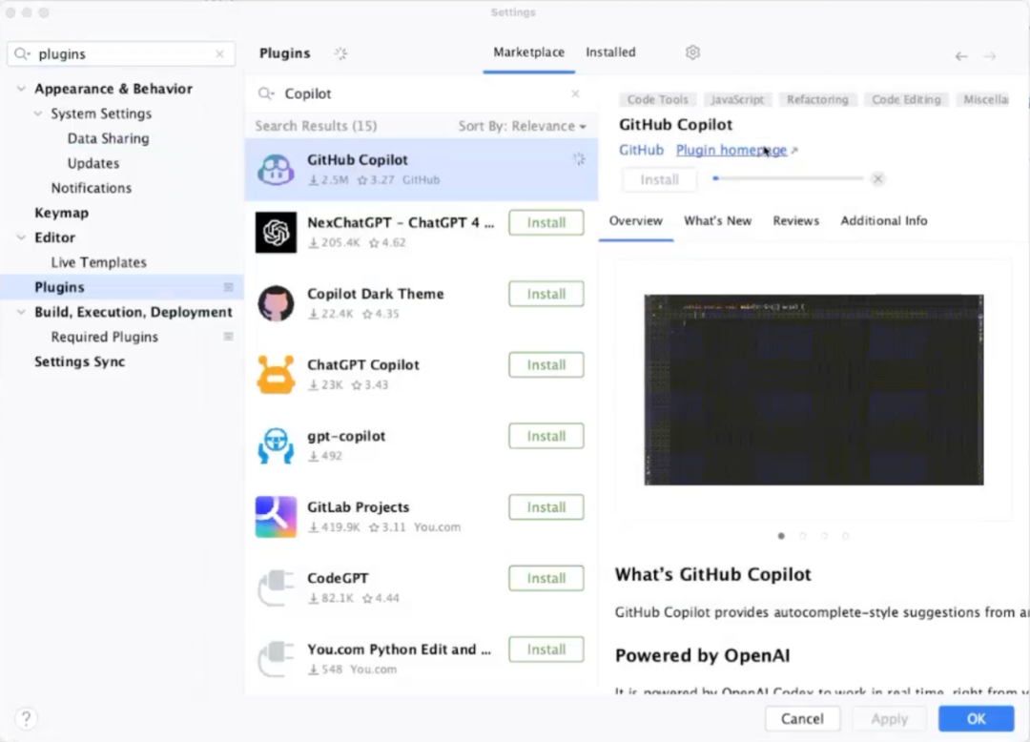Screen dimensions: 1030x742
Task: Collapse the Appearance & Behavior section
Action: 21,89
